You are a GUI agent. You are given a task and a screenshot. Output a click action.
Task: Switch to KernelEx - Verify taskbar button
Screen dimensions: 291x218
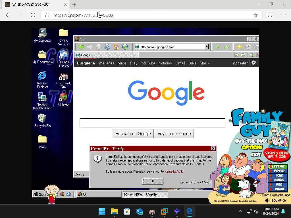coord(145,195)
